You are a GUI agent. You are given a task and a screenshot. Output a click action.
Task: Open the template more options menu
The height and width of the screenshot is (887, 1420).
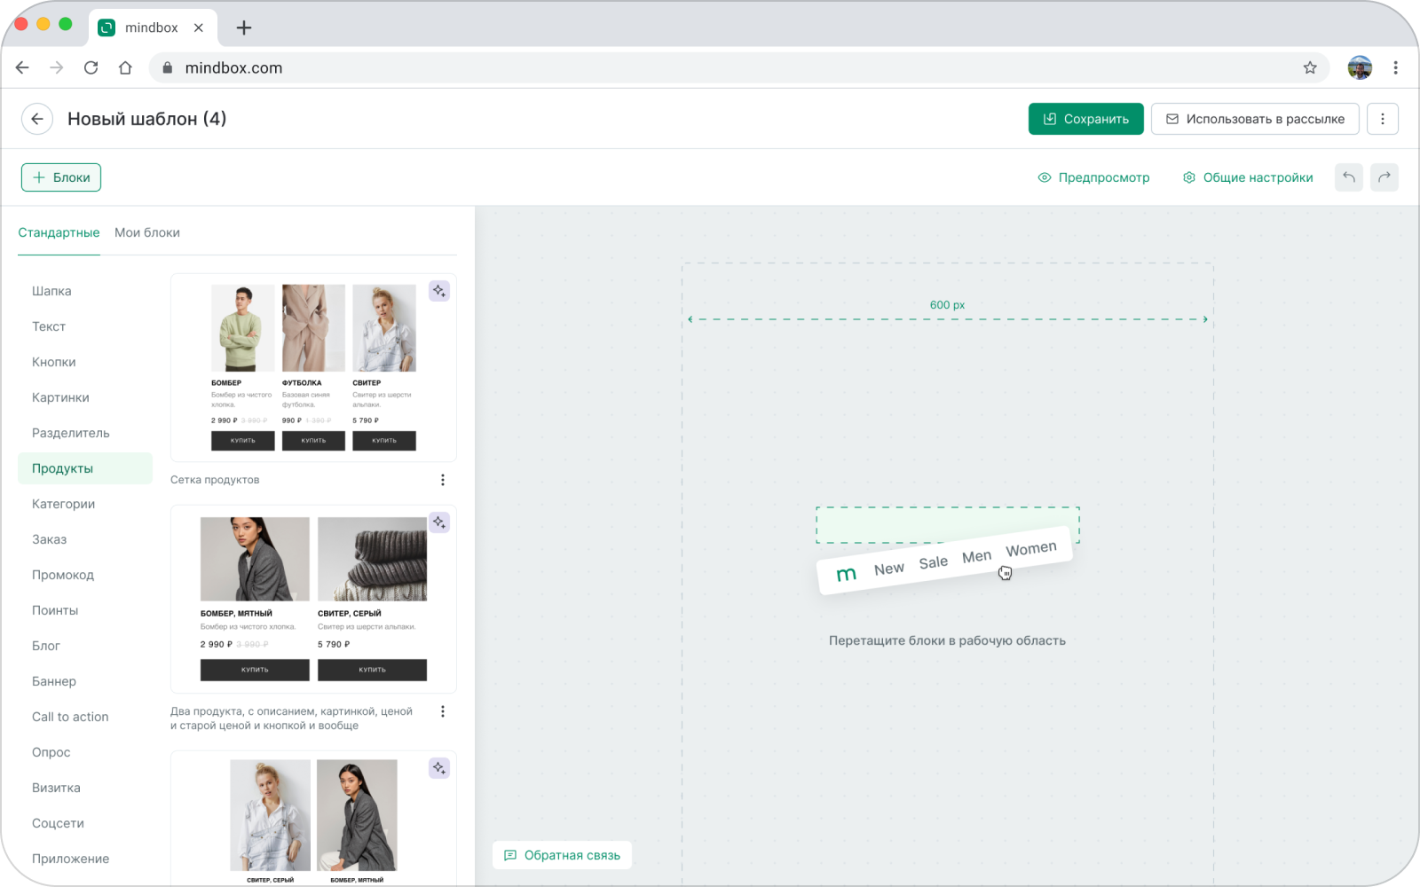[1383, 119]
